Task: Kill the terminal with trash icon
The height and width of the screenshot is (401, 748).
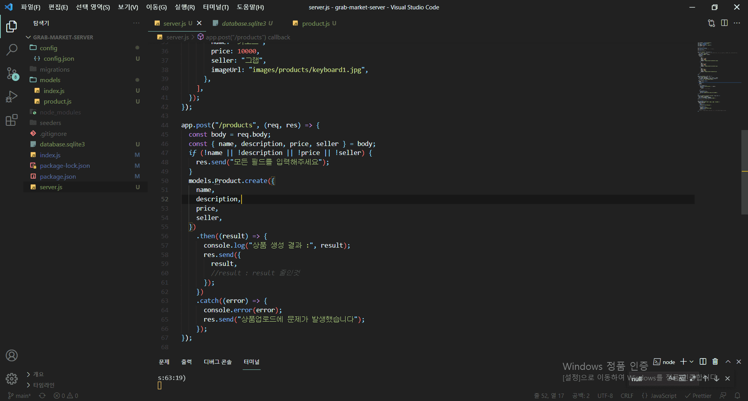Action: [715, 362]
